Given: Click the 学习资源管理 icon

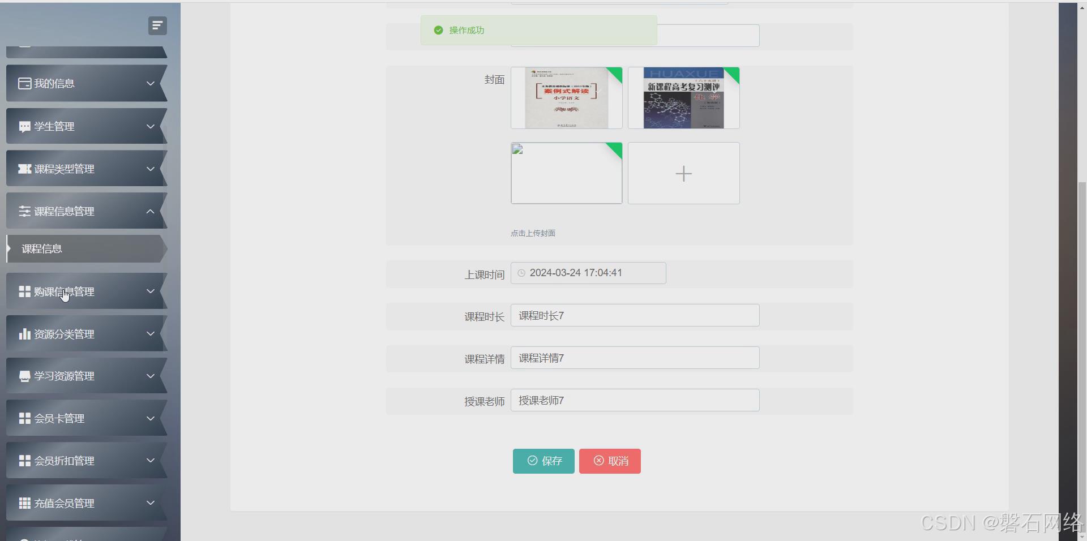Looking at the screenshot, I should 24,376.
